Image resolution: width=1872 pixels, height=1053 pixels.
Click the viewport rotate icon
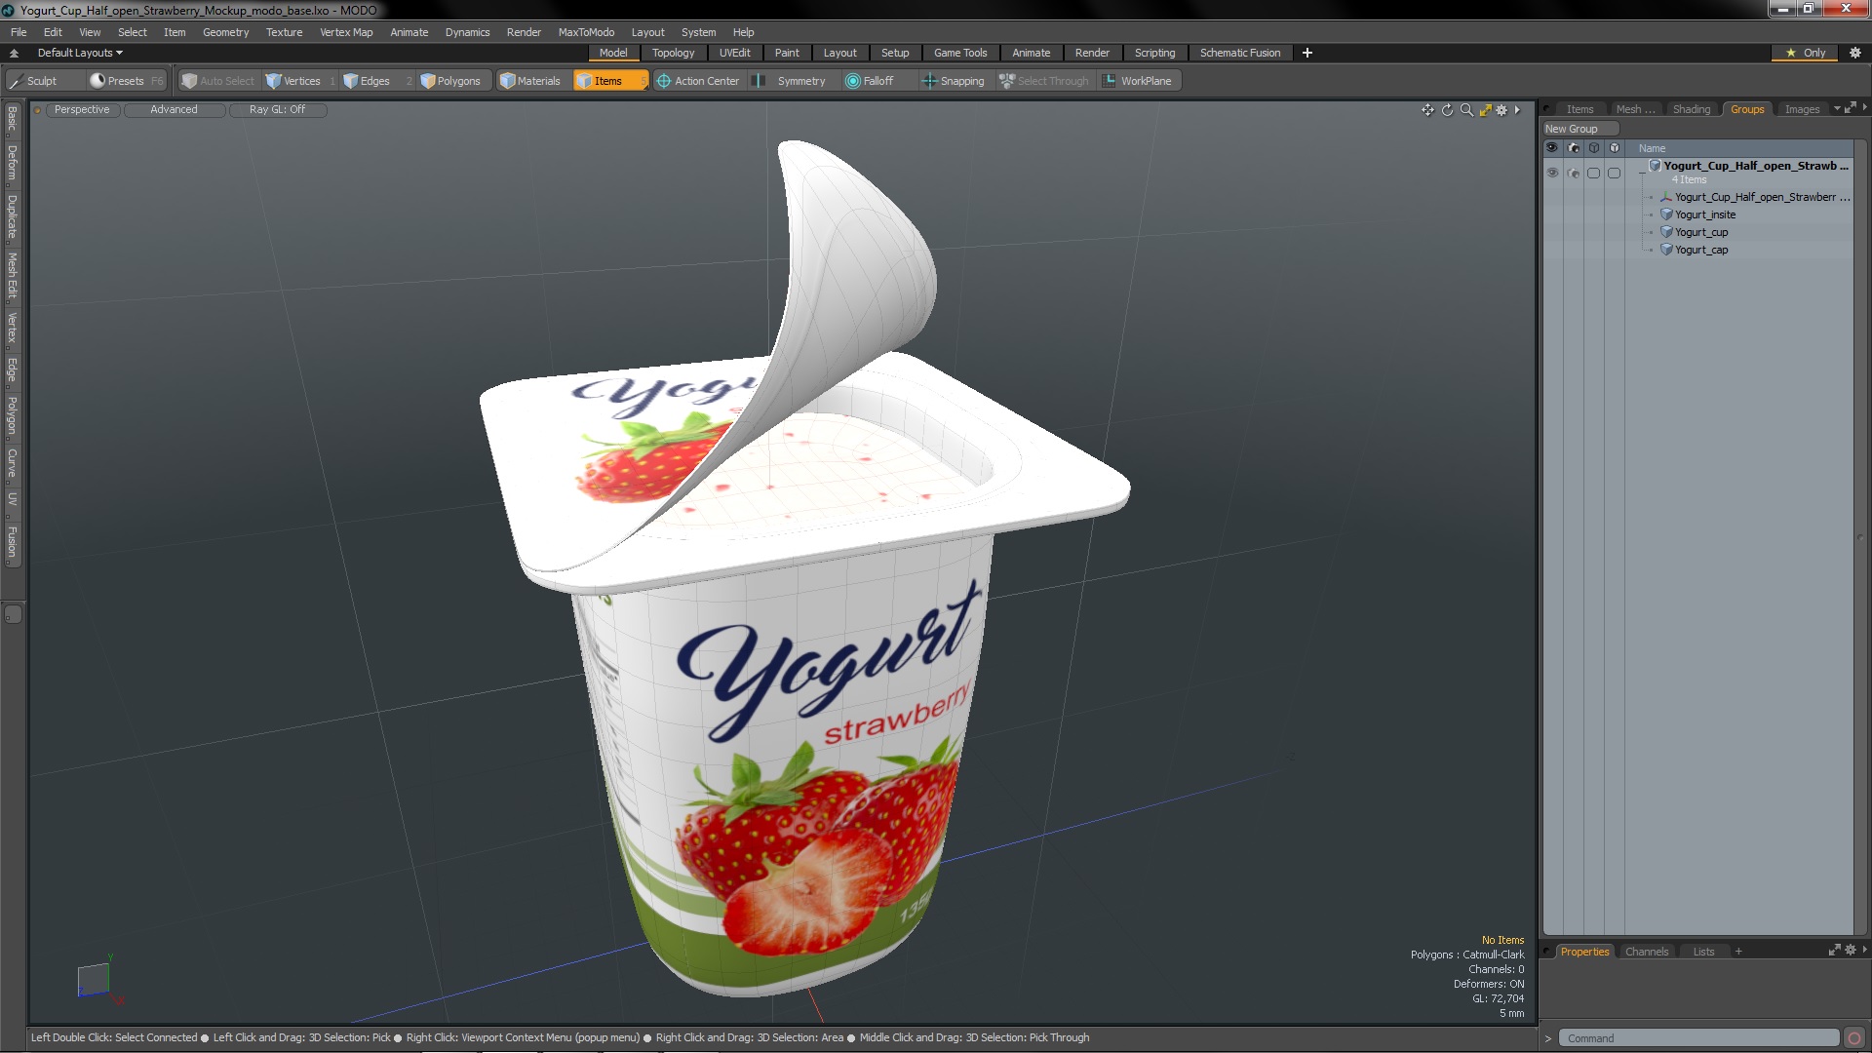tap(1447, 110)
